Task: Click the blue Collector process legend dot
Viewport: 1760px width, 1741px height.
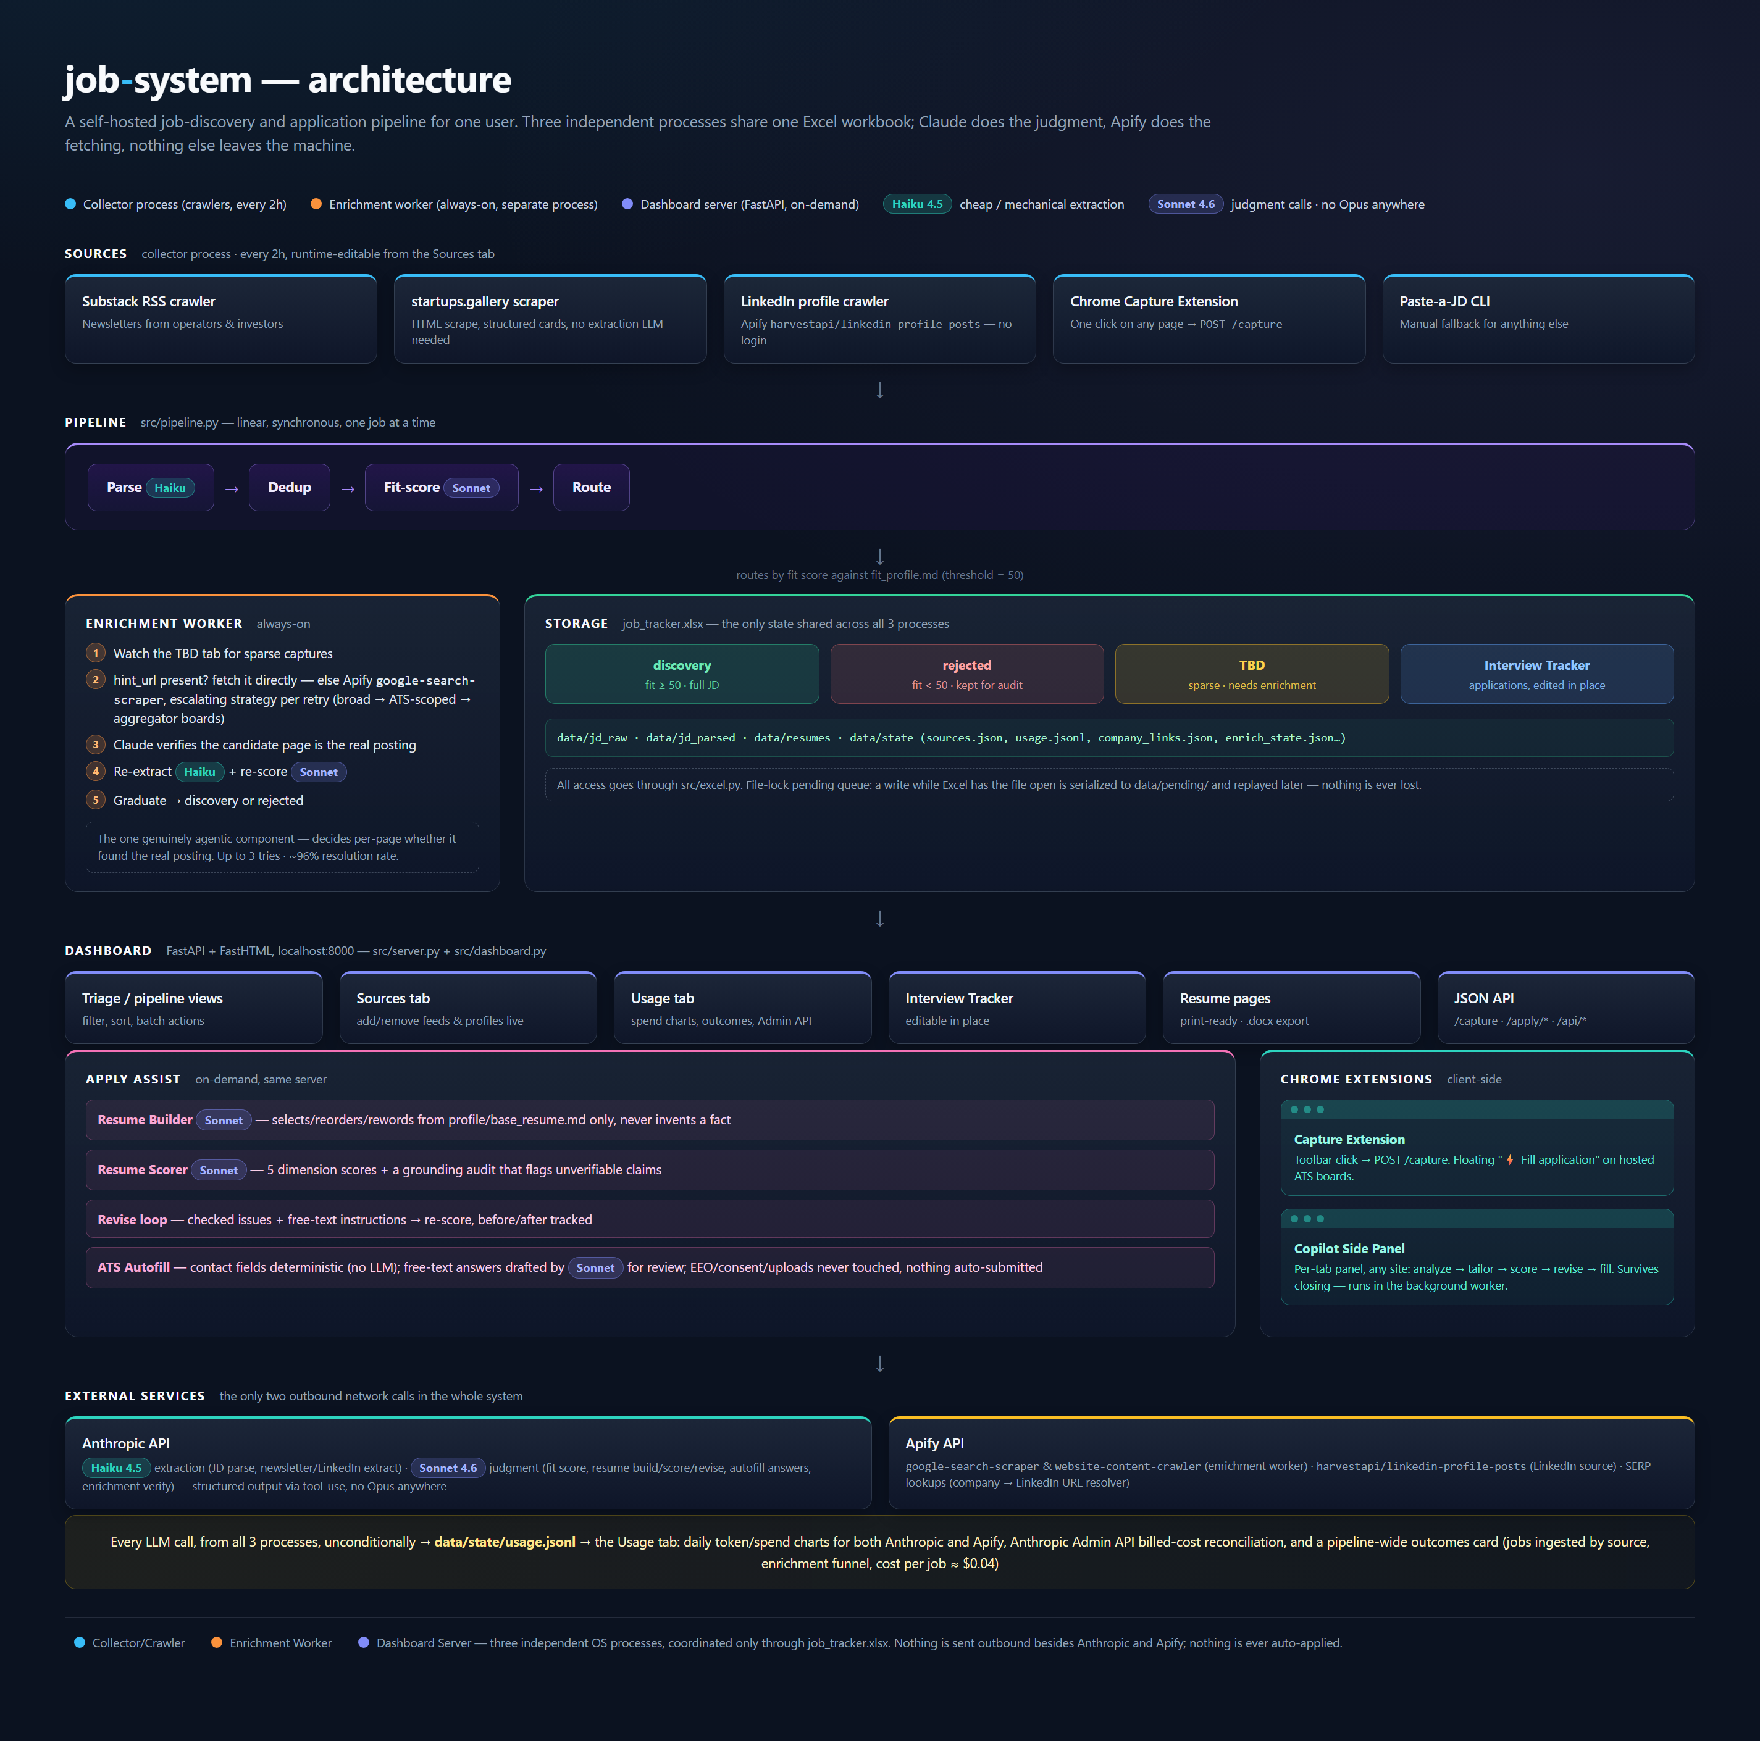Action: tap(70, 204)
